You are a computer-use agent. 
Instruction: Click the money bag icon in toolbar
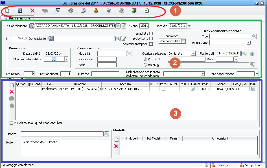(x=96, y=11)
